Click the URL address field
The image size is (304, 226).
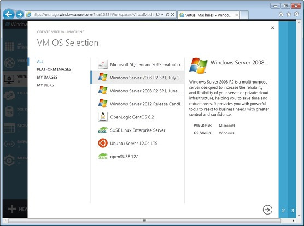click(x=93, y=15)
